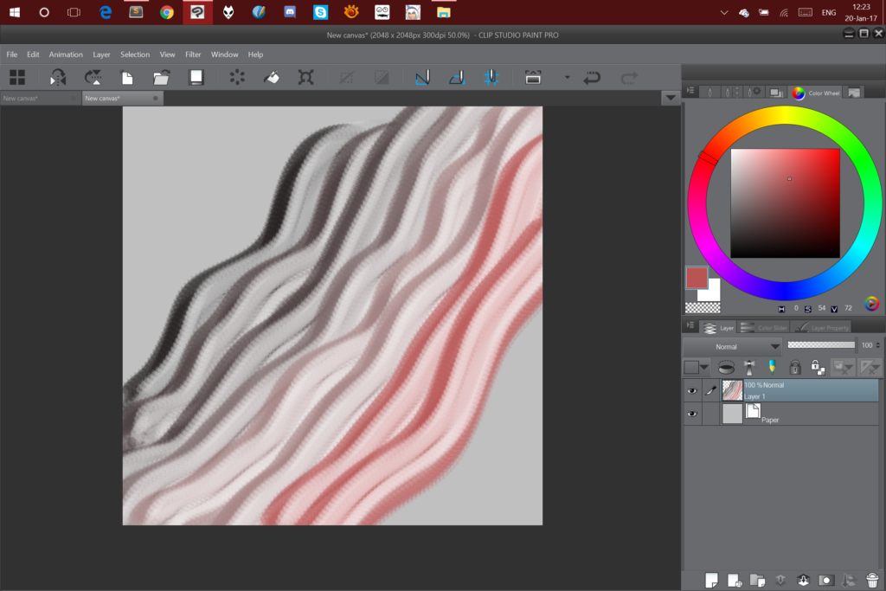Click the Paper layer gray thumbnail
This screenshot has height=591, width=886.
(x=732, y=414)
